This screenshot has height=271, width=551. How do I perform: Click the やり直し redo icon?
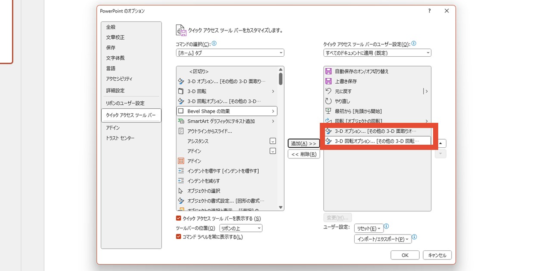[x=328, y=101]
